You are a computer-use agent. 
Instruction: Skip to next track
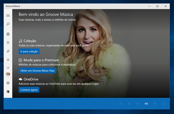[138, 103]
